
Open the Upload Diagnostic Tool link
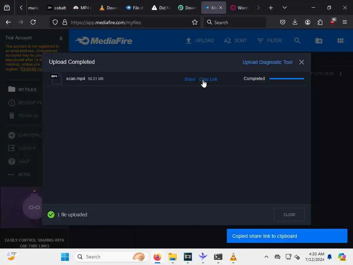point(267,62)
